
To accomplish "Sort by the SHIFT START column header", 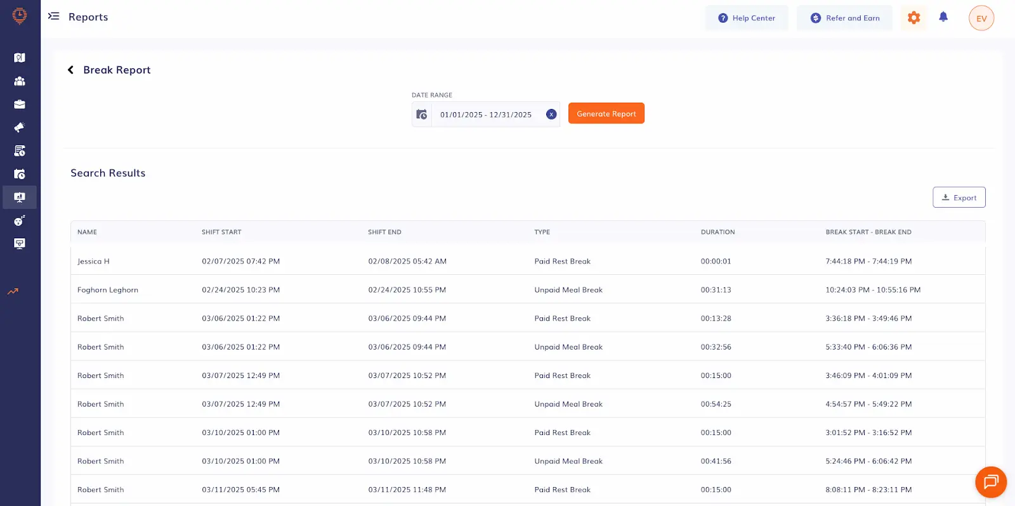I will pyautogui.click(x=221, y=232).
